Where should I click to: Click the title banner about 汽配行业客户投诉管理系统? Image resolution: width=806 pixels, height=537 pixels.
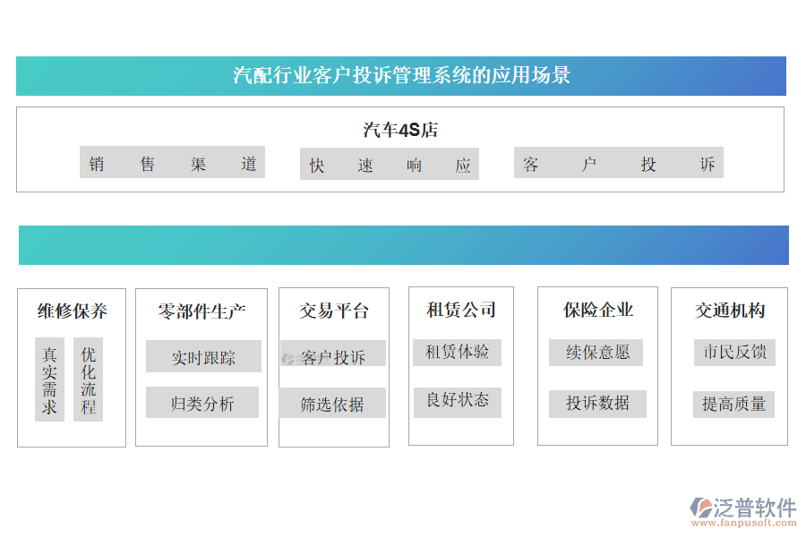(x=401, y=75)
